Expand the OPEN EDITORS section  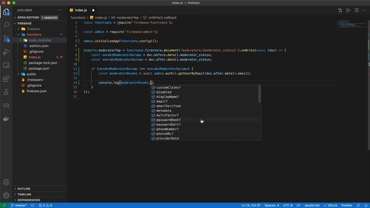click(x=40, y=18)
